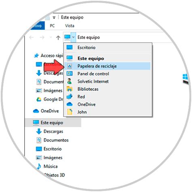Click the Este equipo address bar text

click(89, 37)
